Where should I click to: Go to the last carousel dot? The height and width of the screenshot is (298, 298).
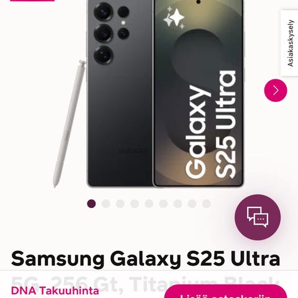coord(206,204)
